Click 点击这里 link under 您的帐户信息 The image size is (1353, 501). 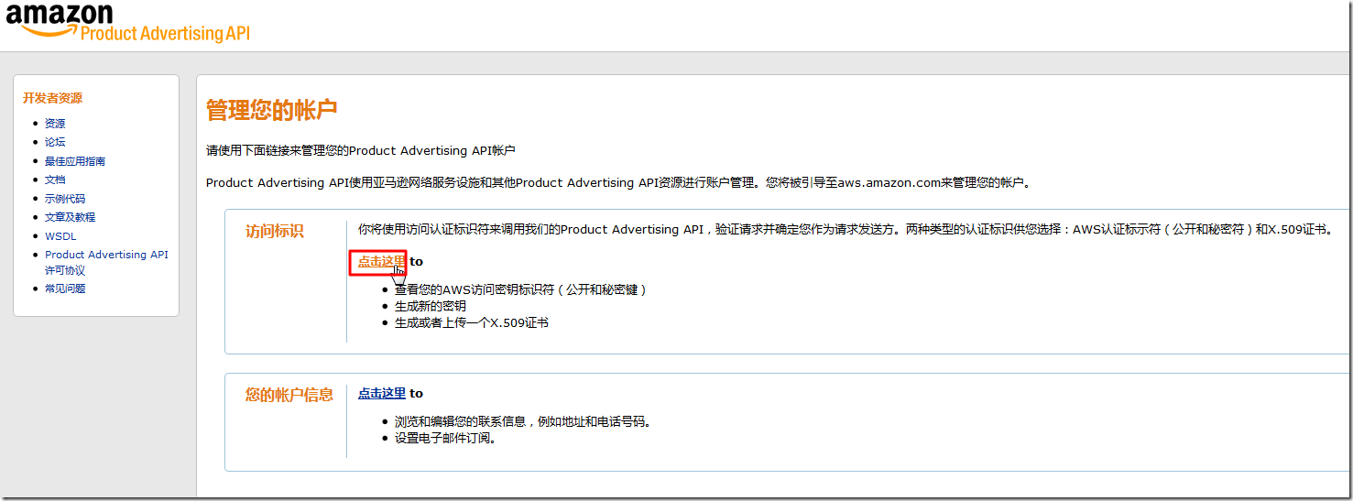382,393
